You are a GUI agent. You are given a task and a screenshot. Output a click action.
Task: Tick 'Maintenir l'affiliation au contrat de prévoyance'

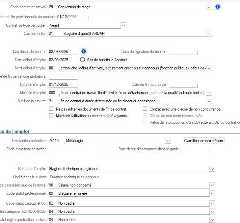coord(51,115)
